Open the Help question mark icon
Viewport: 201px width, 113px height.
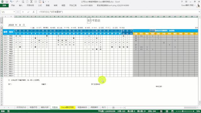point(182,2)
